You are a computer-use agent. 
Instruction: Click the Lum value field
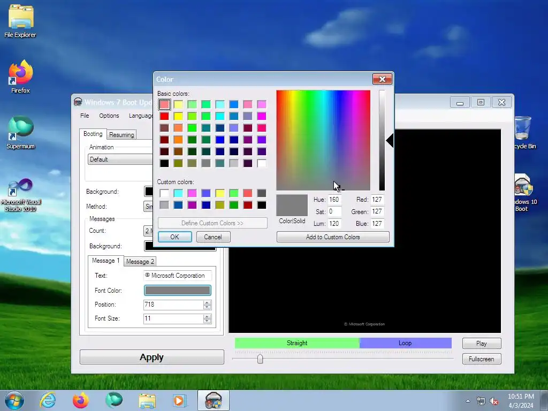click(334, 224)
